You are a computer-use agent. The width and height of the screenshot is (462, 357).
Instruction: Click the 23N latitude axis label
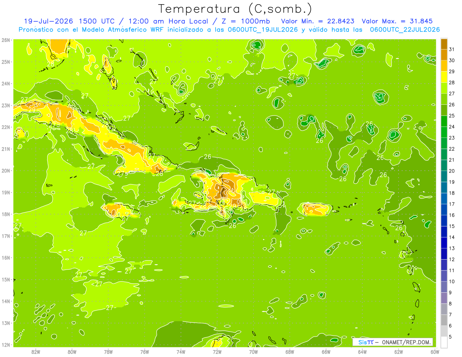click(x=6, y=105)
